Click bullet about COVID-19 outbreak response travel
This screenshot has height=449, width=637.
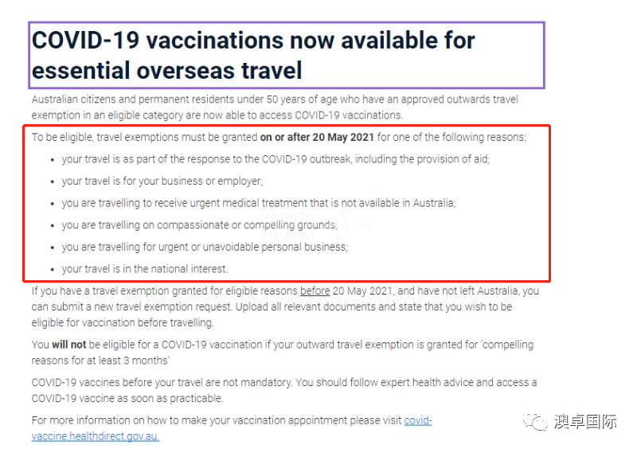[x=276, y=159]
